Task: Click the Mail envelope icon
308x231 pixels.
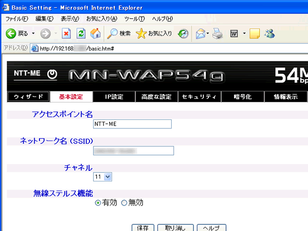Action: (x=200, y=34)
